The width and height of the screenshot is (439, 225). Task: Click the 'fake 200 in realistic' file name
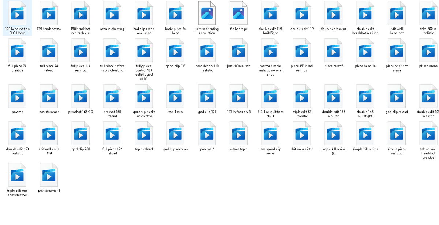click(x=428, y=31)
